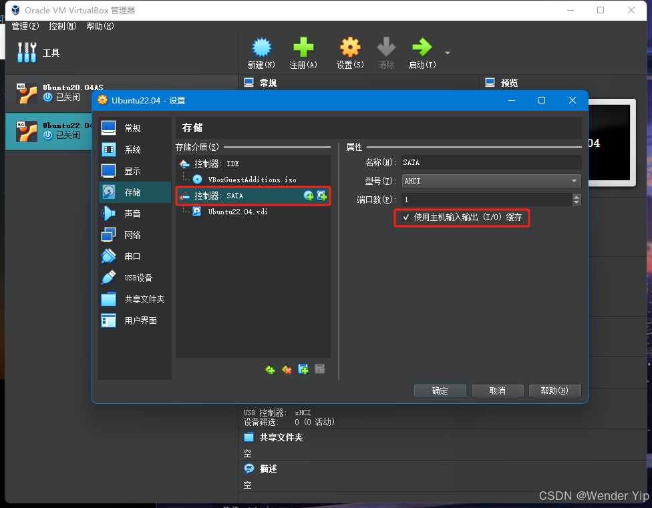This screenshot has height=508, width=652.
Task: Select the Ubuntu22.04 virtual machine in the list
Action: [49, 131]
